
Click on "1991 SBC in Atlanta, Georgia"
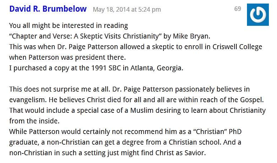point(137,68)
